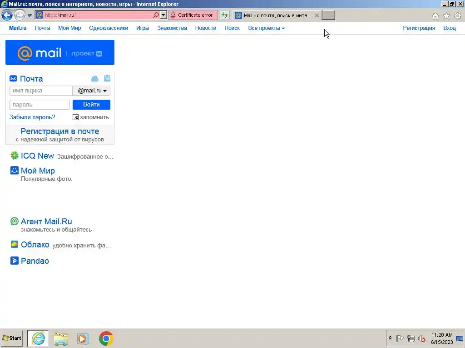Expand the address bar autocomplete dropdown
This screenshot has width=465, height=348.
pyautogui.click(x=163, y=15)
